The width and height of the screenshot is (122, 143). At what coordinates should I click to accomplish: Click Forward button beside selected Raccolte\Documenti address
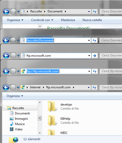point(13,40)
